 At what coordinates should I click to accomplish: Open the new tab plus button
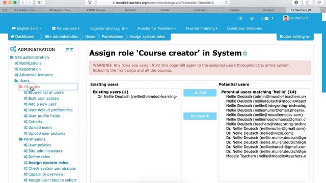323,10
